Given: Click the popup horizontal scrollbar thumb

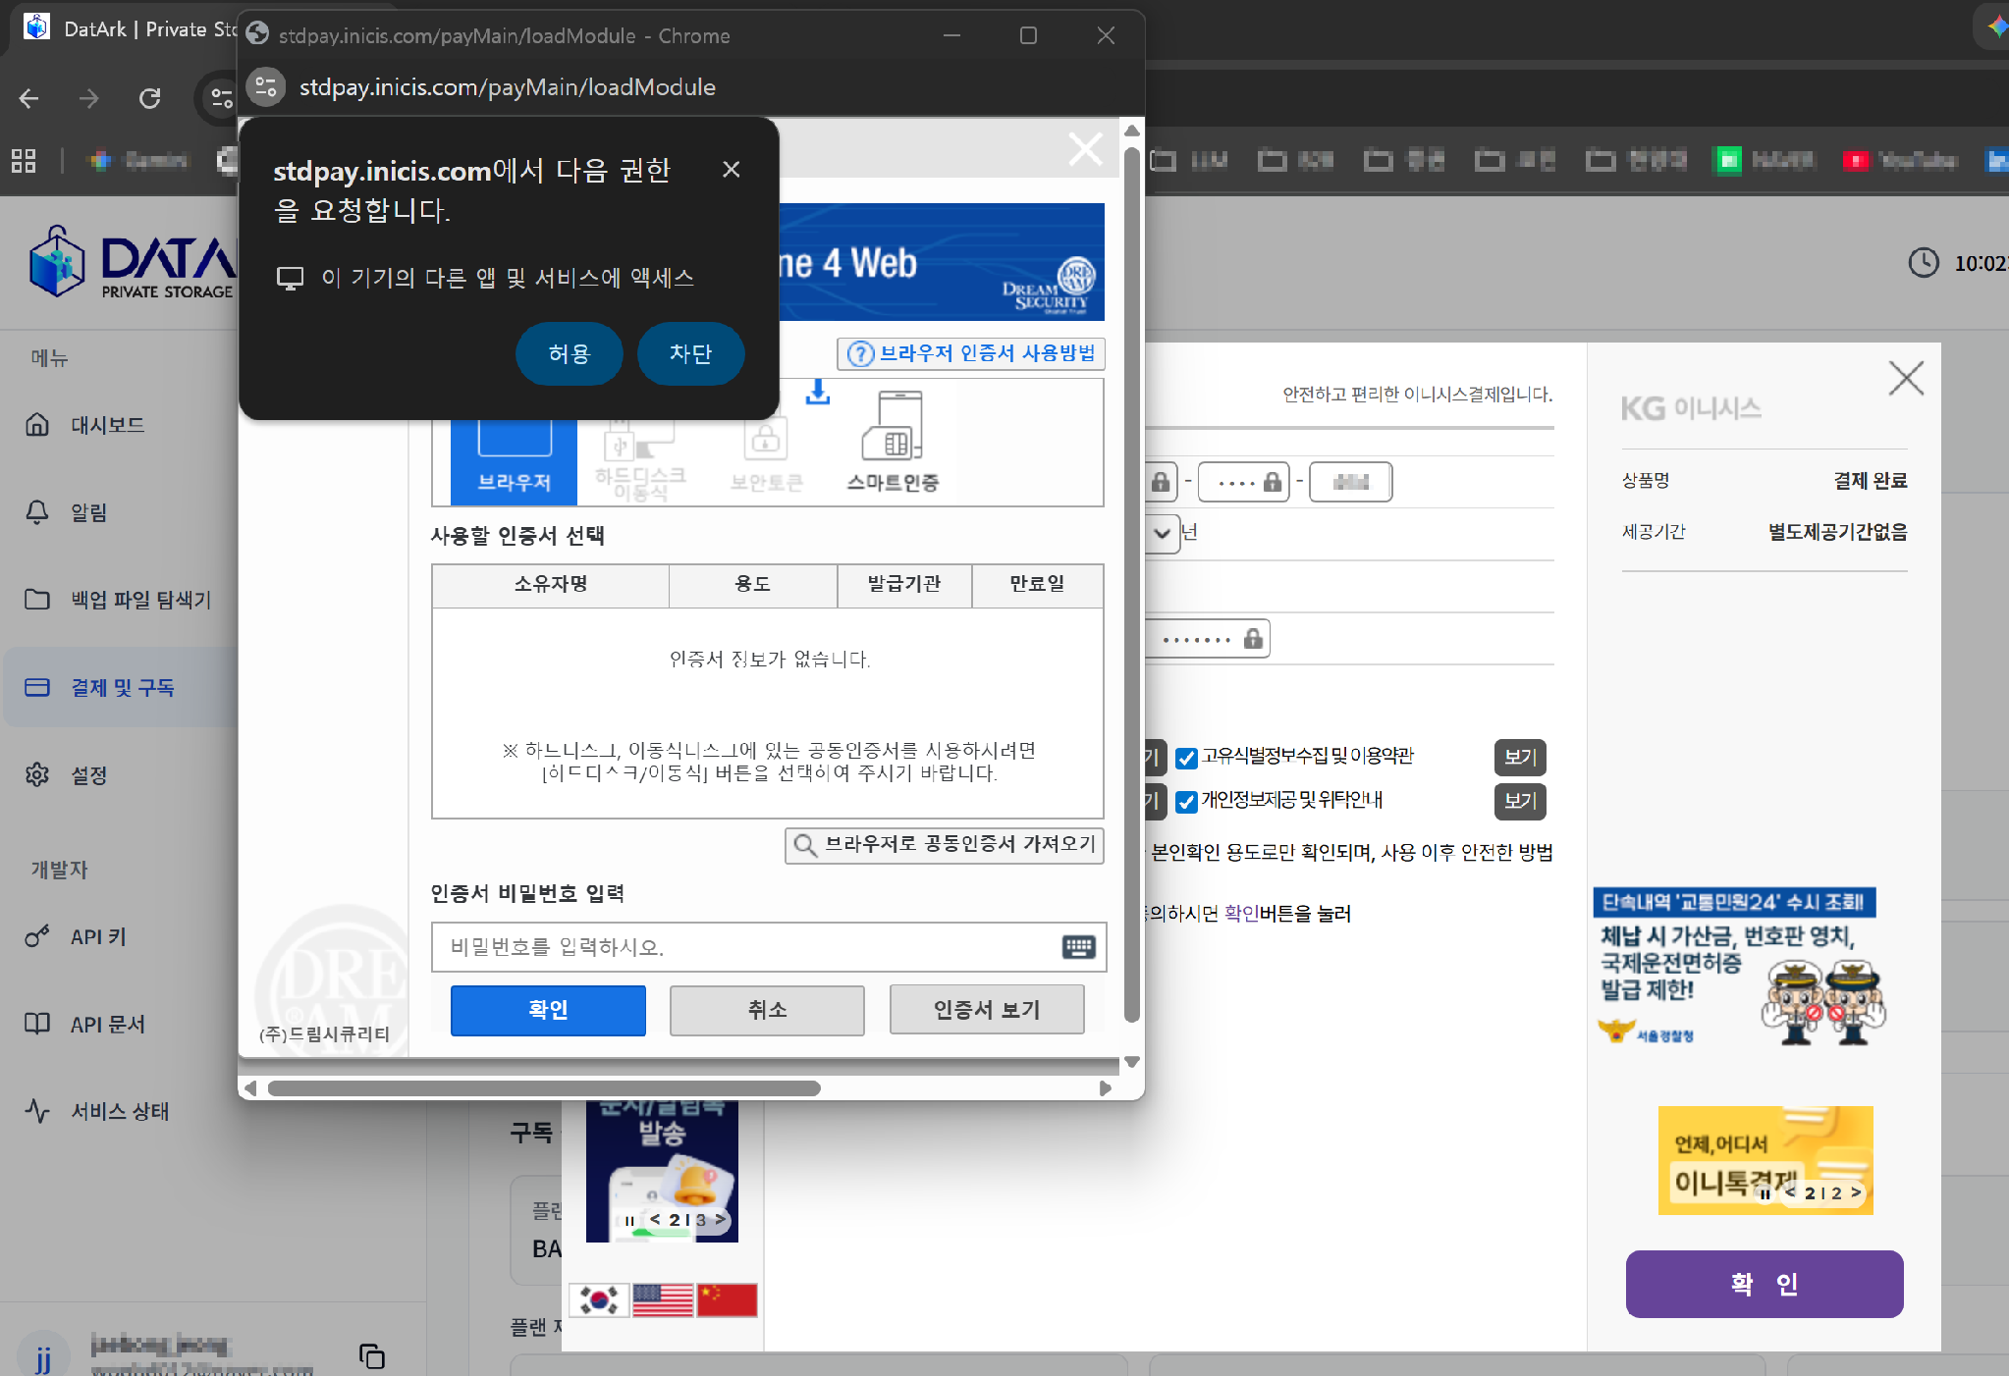Looking at the screenshot, I should 543,1088.
